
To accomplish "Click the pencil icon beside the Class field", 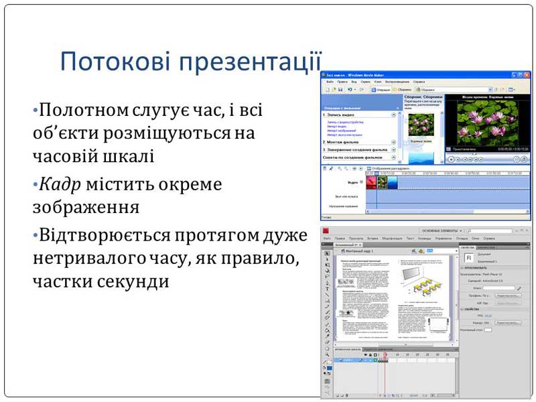I will [519, 288].
